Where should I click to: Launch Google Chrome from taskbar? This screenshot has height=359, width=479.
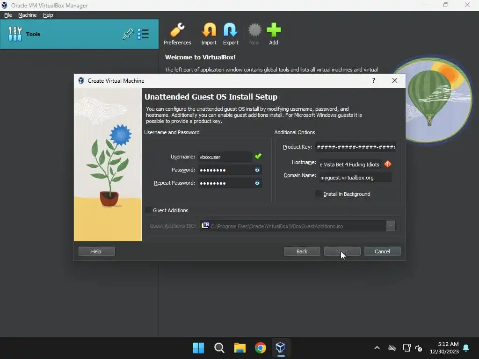[260, 348]
